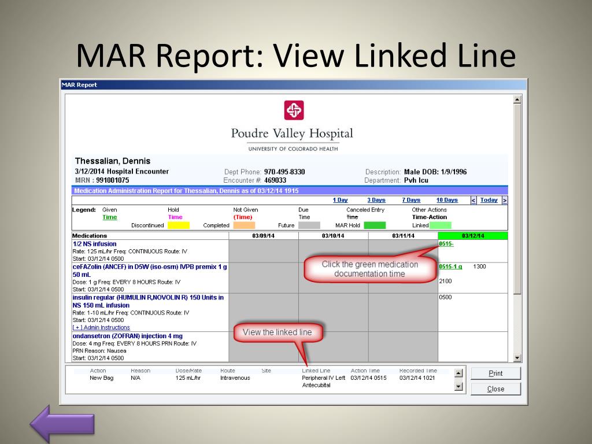
Task: Switch to the 7 Days view
Action: point(411,200)
